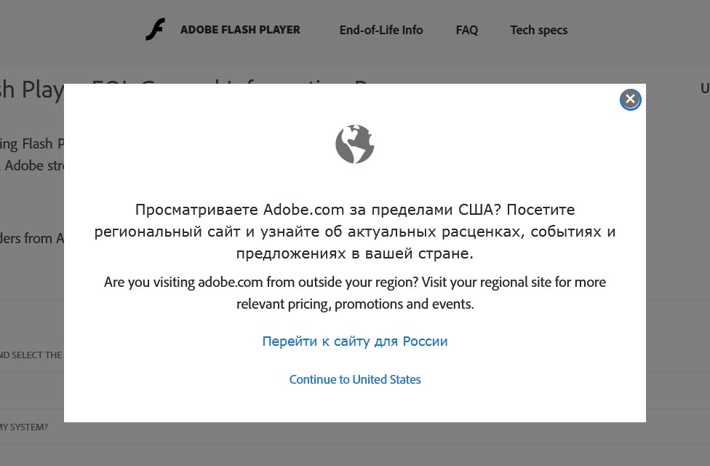Image resolution: width=710 pixels, height=466 pixels.
Task: Click the ADOBE FLASH PLAYER title link
Action: (x=240, y=30)
